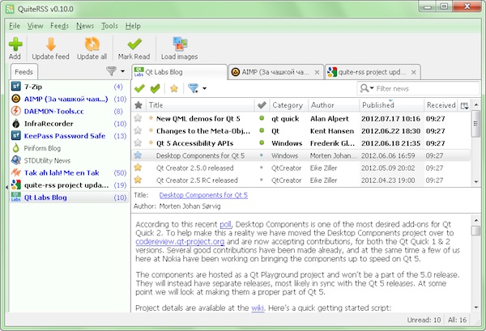Unstar Desktop Components for Qt 5 item
Viewport: 486px width, 331px height.
pyautogui.click(x=138, y=155)
